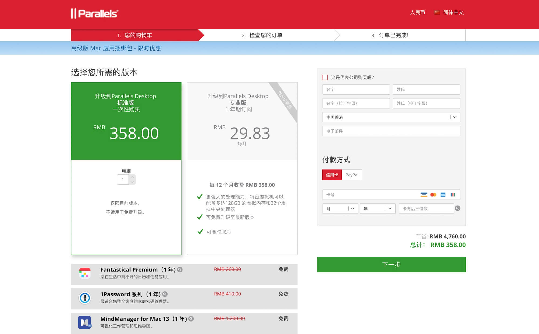
Task: Select the 信用卡 payment option
Action: click(x=332, y=175)
